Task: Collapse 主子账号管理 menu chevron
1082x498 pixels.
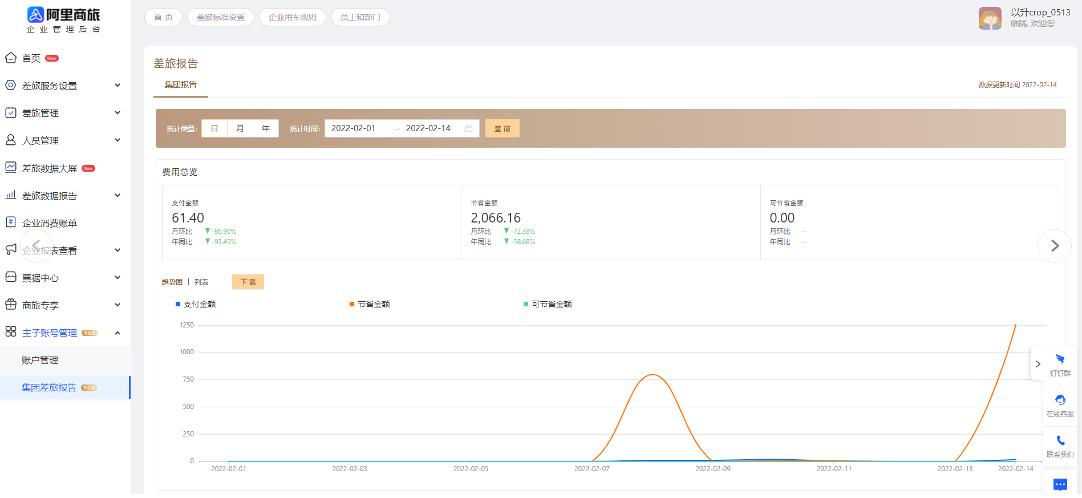Action: pyautogui.click(x=117, y=333)
